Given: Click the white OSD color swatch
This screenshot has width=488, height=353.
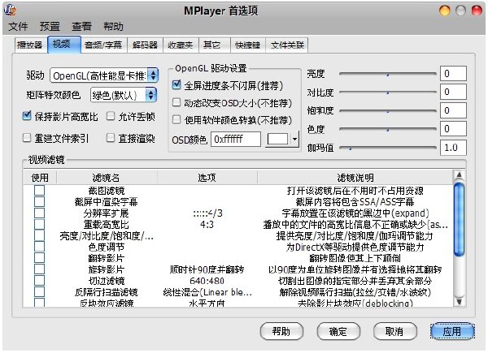Looking at the screenshot, I should pos(277,139).
